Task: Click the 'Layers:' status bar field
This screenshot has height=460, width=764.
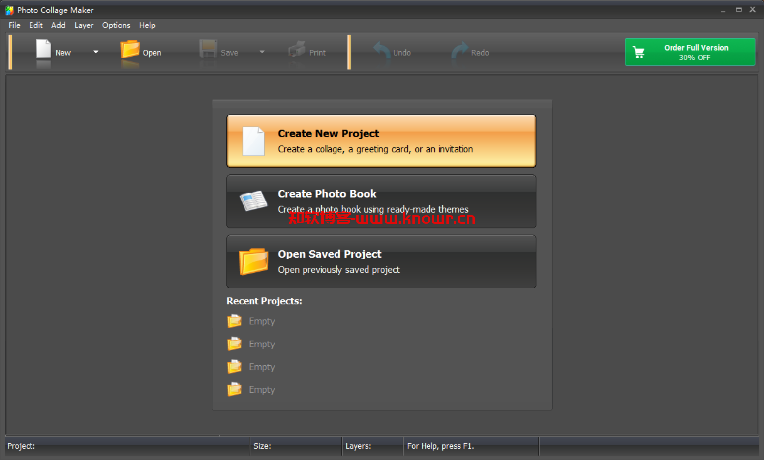Action: [x=373, y=446]
